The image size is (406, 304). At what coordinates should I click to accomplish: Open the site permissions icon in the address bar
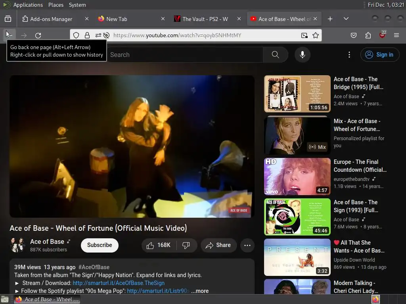click(x=98, y=35)
